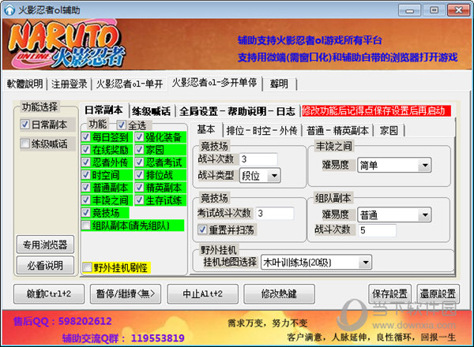
Task: Toggle the green 家园 checkbox
Action: coord(139,150)
